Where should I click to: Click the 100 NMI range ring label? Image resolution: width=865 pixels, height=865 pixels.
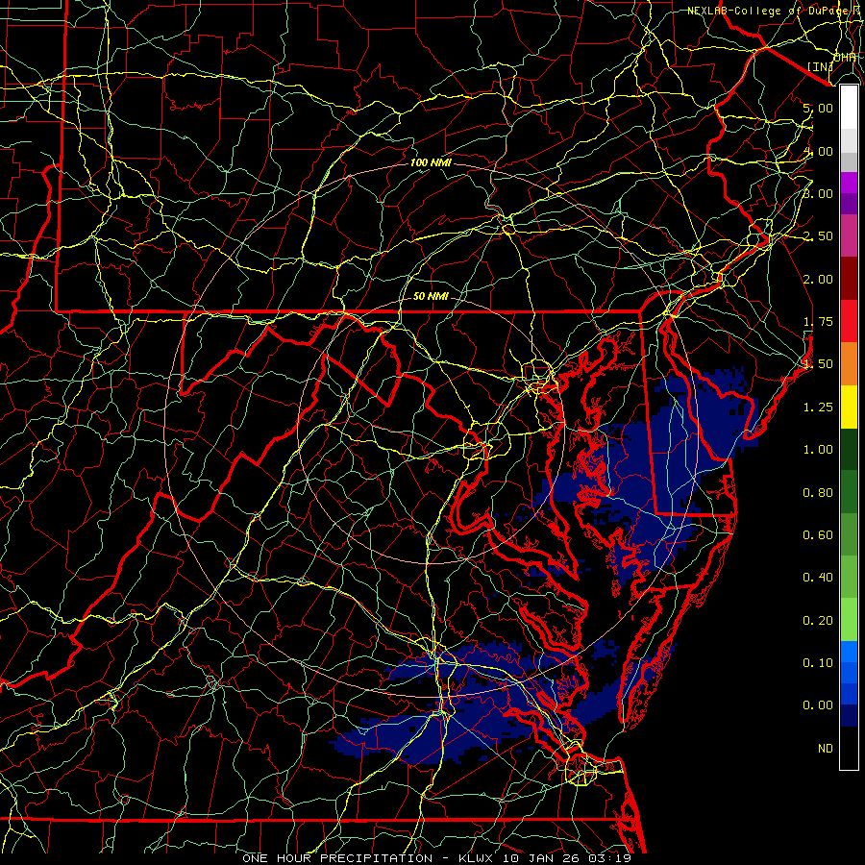(x=431, y=162)
